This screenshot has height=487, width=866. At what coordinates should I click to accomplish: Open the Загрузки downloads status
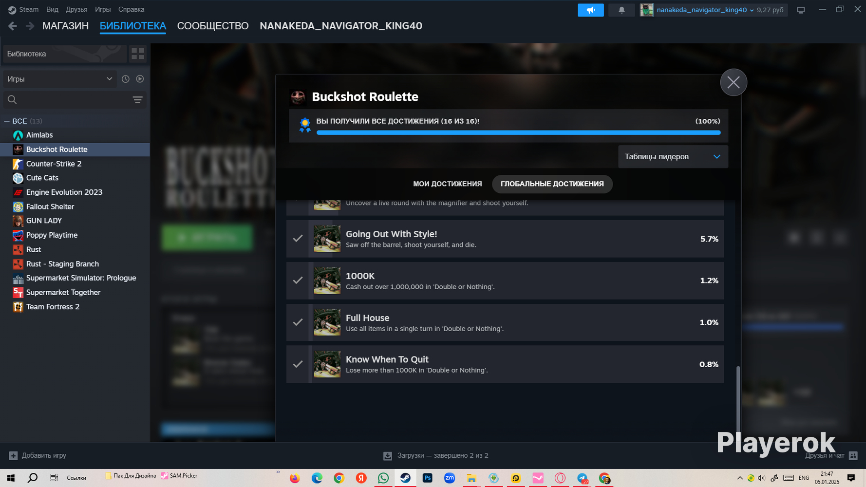(443, 455)
